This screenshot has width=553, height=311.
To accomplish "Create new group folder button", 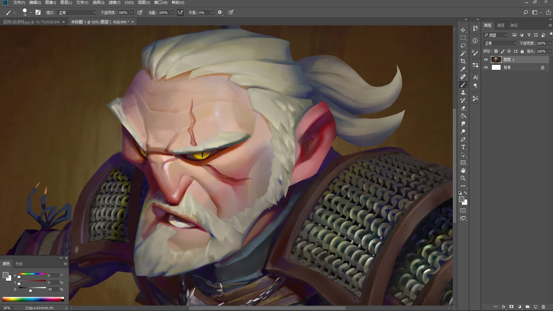I will click(x=528, y=307).
